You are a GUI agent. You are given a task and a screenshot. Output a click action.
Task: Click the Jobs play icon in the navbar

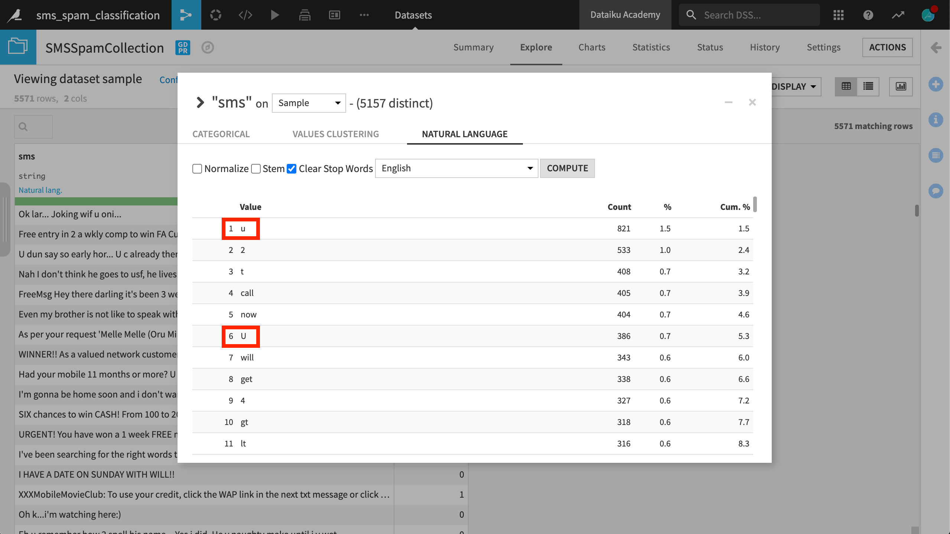(275, 15)
